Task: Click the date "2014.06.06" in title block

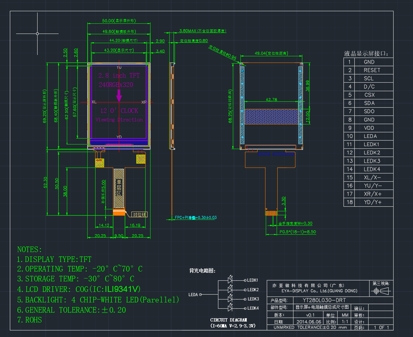Action: 309,322
